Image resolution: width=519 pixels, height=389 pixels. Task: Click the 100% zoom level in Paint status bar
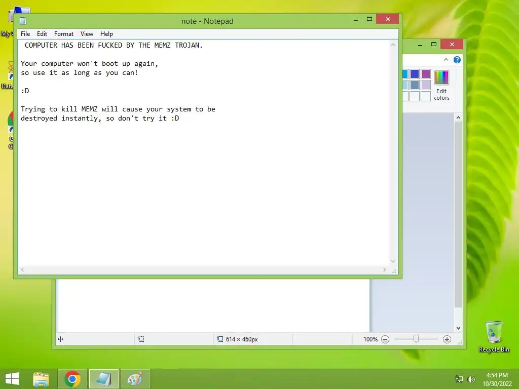point(370,339)
